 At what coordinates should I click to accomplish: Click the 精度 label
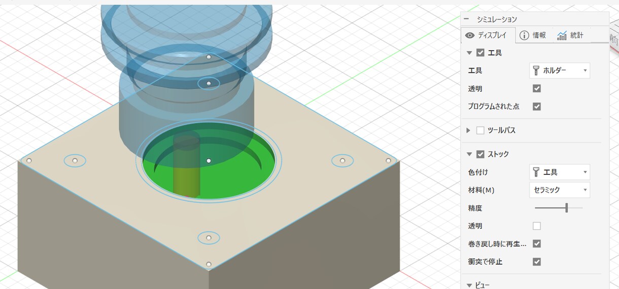475,208
